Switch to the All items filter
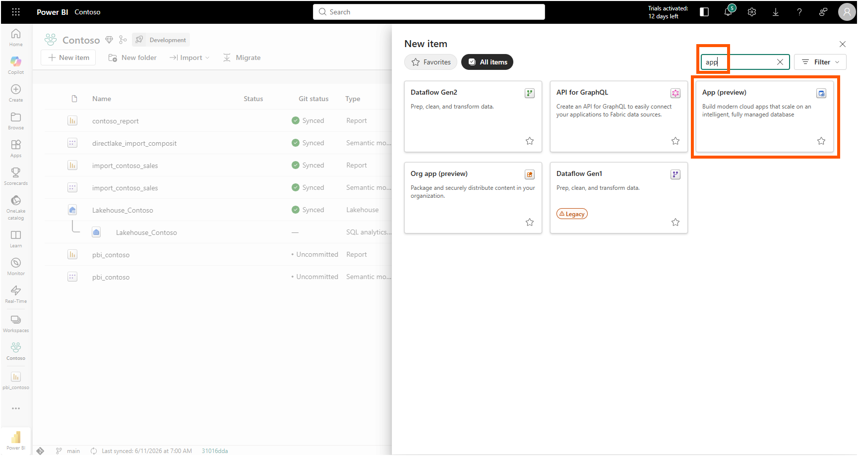Image resolution: width=858 pixels, height=456 pixels. click(487, 62)
